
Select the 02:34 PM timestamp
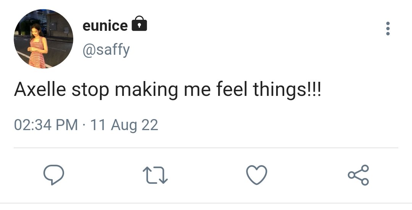tap(46, 125)
